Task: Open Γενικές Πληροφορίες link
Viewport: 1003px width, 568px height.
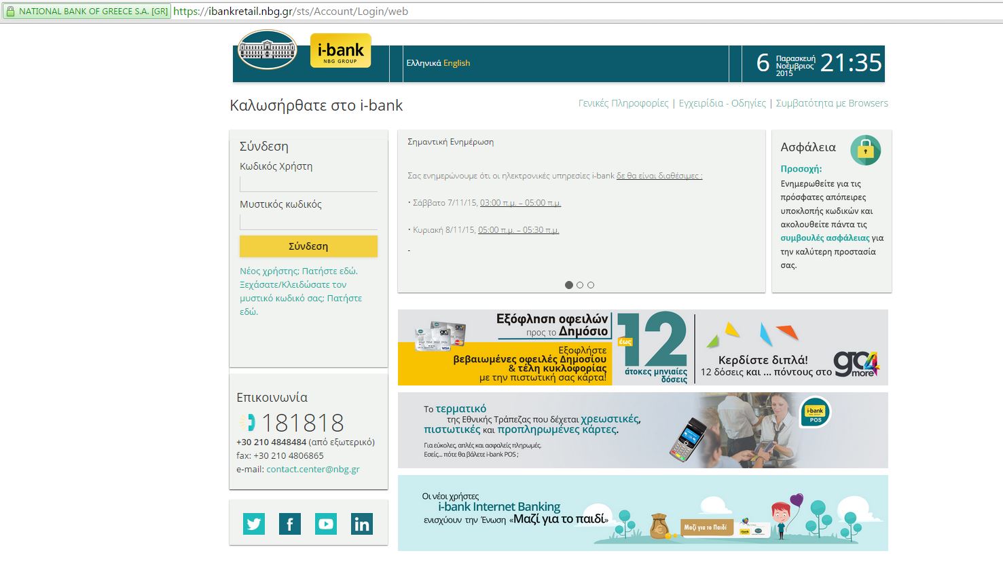Action: (623, 103)
